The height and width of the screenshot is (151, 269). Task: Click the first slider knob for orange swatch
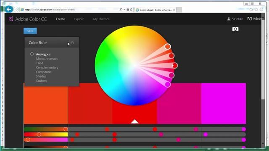click(66, 129)
